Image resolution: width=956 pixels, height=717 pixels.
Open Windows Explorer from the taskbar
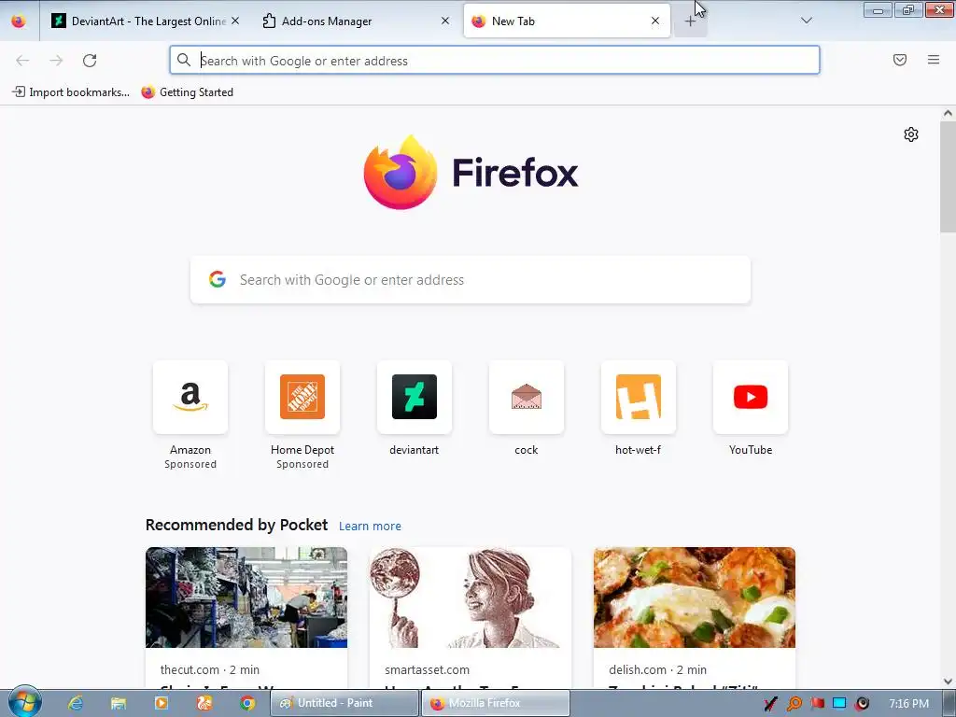click(x=118, y=703)
